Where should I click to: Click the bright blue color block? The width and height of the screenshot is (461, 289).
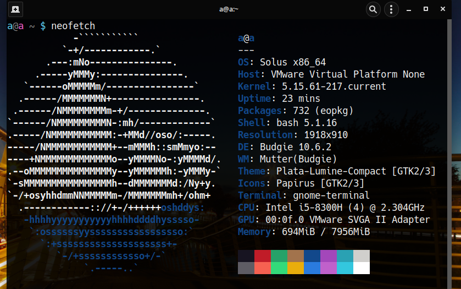(x=312, y=268)
